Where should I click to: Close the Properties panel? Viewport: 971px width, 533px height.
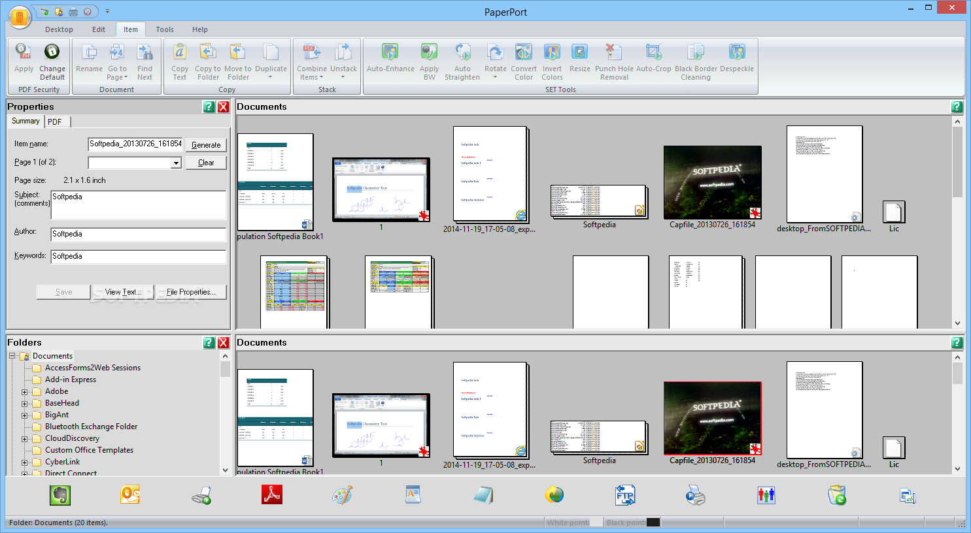click(x=223, y=106)
